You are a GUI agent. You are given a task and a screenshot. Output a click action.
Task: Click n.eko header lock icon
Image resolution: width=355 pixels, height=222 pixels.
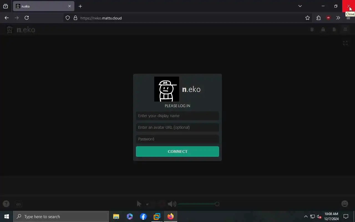click(323, 29)
